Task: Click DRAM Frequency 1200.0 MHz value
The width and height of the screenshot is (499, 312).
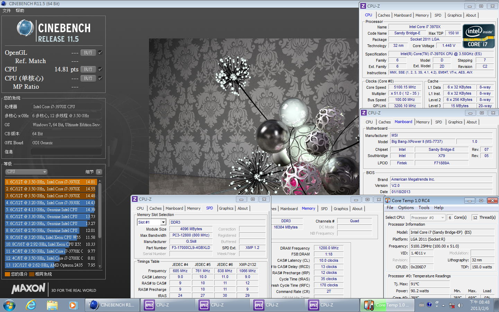Action: [329, 248]
